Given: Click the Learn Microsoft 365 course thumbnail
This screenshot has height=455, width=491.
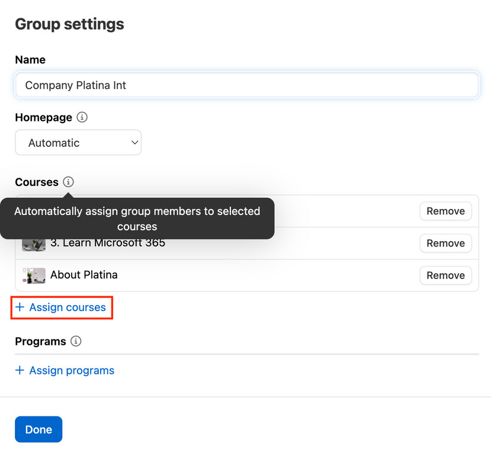Looking at the screenshot, I should pos(33,243).
